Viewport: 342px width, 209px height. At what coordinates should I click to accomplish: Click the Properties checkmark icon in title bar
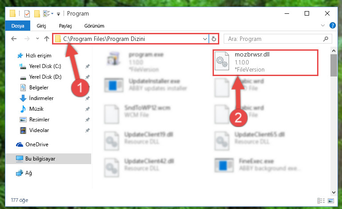(27, 14)
